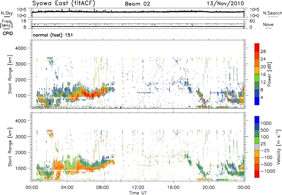Click the "-1000" tick on the velocity colorbar

pyautogui.click(x=268, y=171)
